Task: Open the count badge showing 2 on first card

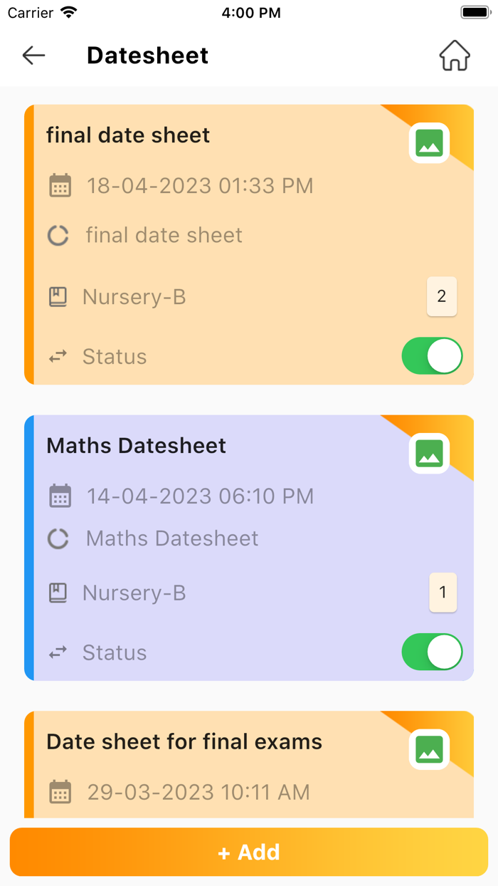Action: click(x=442, y=296)
